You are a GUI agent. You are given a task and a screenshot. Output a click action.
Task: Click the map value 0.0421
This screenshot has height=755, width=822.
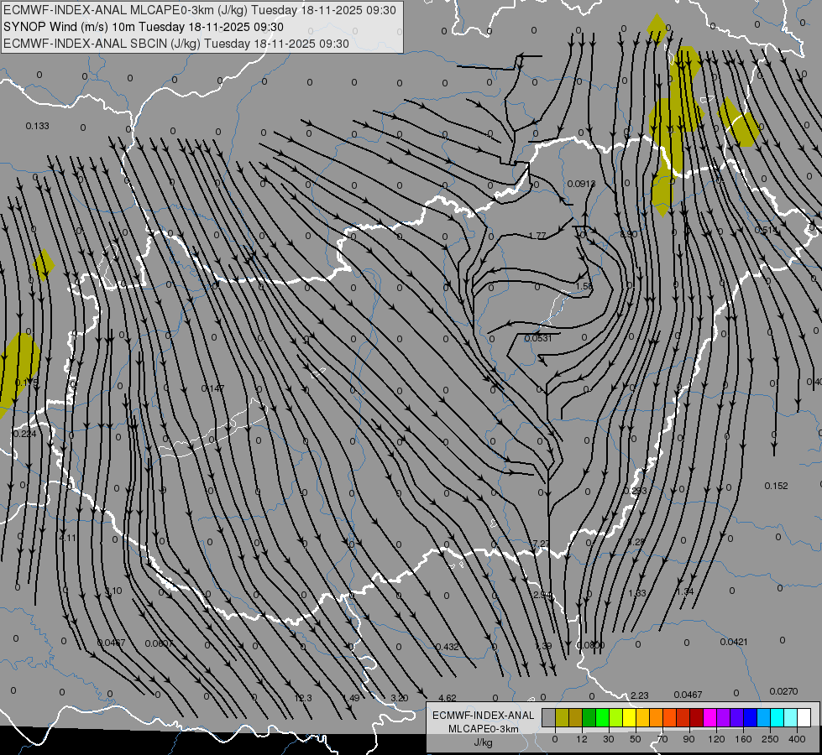tap(734, 642)
